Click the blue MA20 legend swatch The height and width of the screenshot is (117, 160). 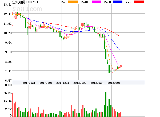(x=118, y=2)
